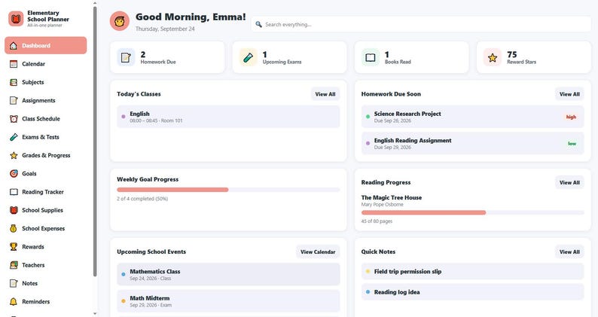Click the School Expenses money bag icon
Image resolution: width=598 pixels, height=317 pixels.
click(x=14, y=229)
